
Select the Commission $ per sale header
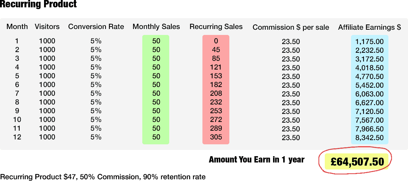pyautogui.click(x=291, y=27)
